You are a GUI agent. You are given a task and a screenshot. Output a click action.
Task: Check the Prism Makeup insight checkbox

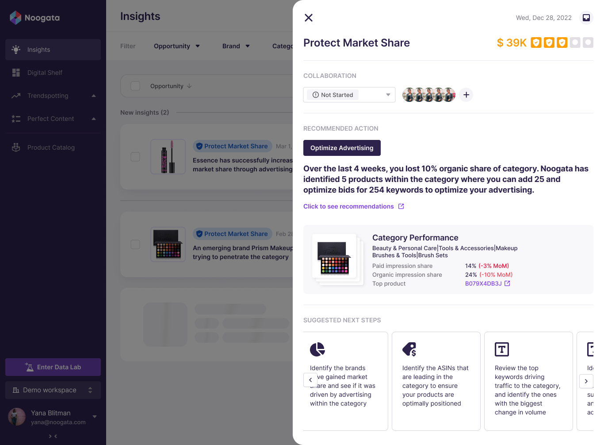(x=135, y=244)
